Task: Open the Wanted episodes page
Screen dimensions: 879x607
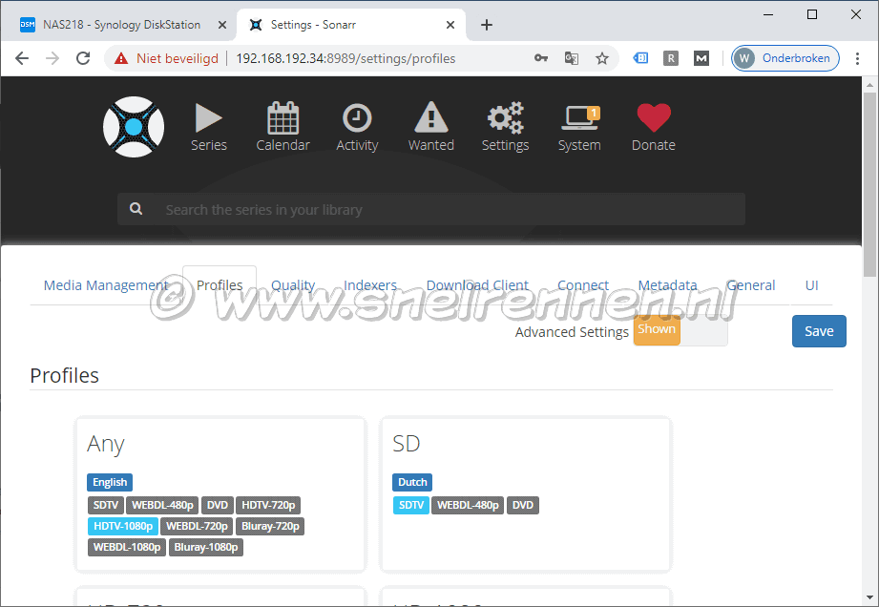Action: [x=431, y=127]
